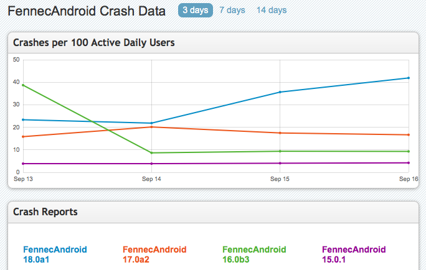Click the FennecAndroid Crash Data page title
This screenshot has width=426, height=270.
click(87, 11)
